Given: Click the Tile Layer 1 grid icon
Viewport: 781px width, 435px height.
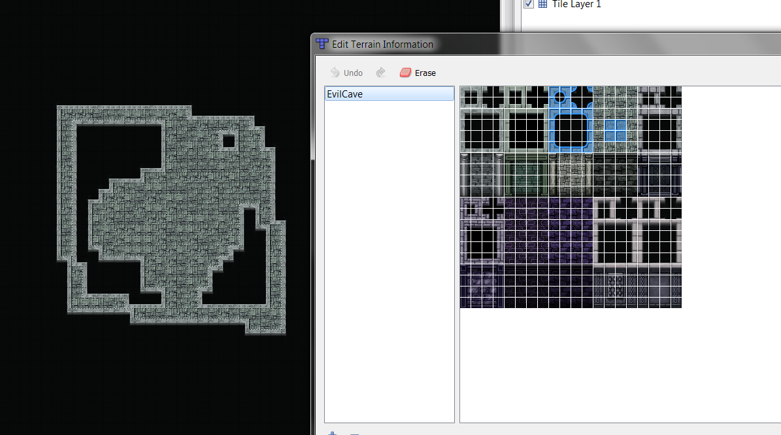Looking at the screenshot, I should point(543,4).
